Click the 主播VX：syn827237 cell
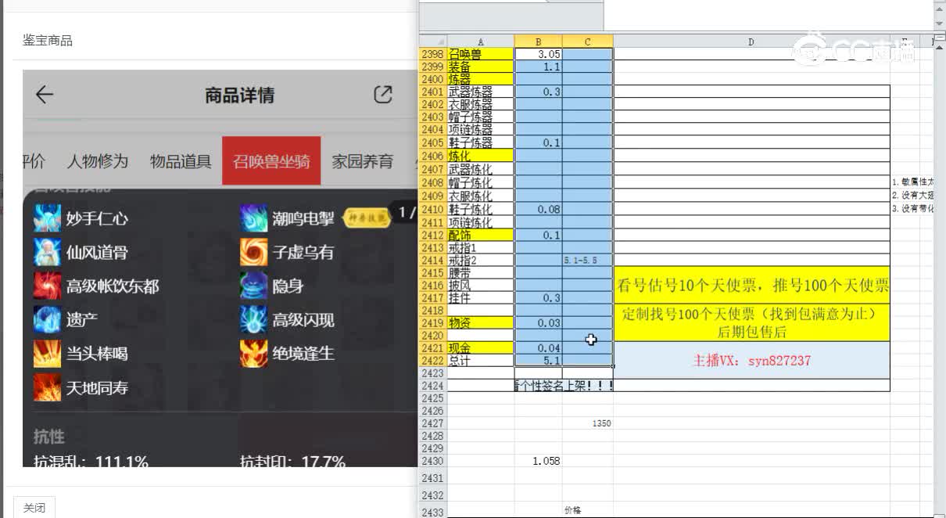 [x=751, y=361]
